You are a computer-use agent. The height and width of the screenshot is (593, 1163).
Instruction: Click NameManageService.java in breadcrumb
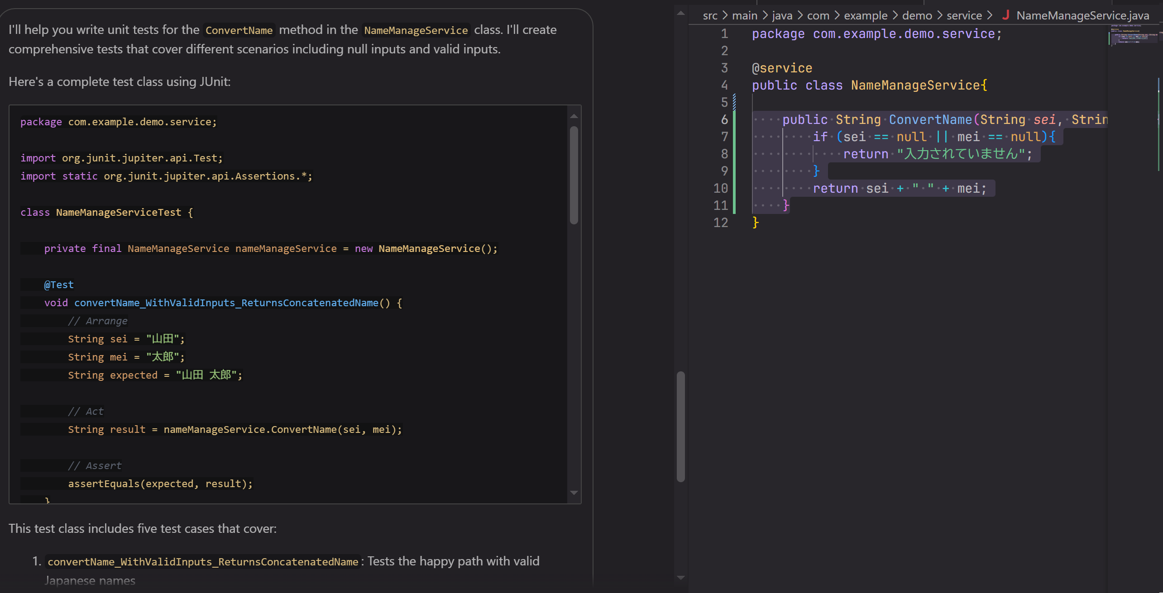click(x=1083, y=16)
